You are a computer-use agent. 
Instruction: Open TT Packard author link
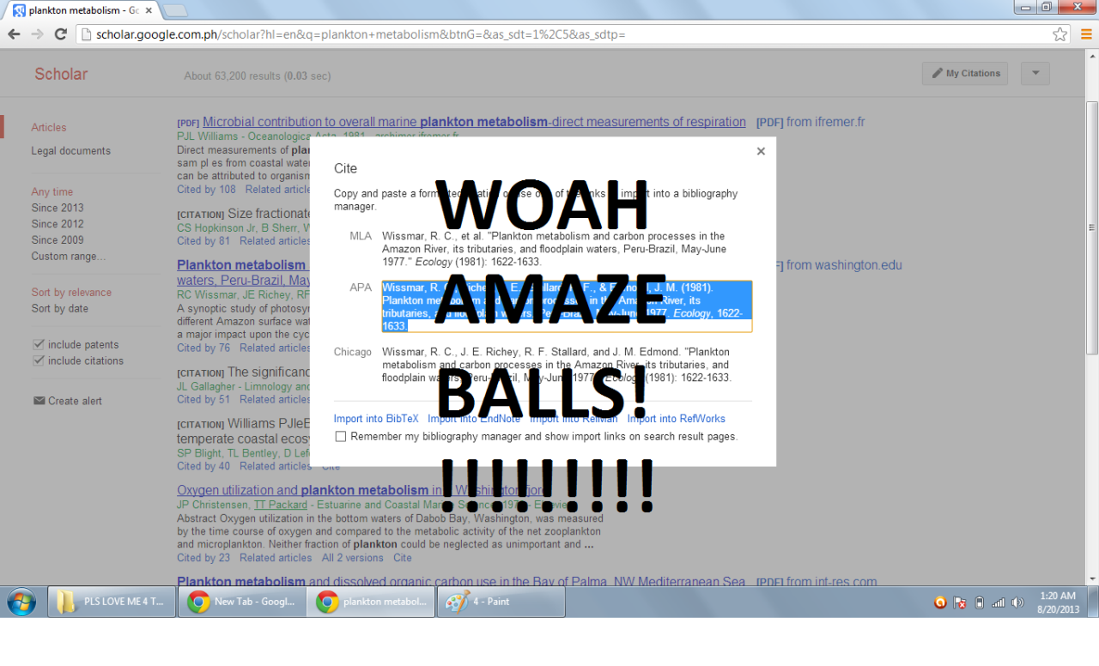[281, 505]
